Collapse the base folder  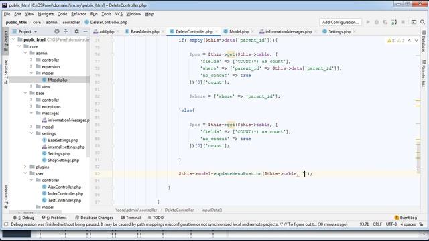[25, 93]
